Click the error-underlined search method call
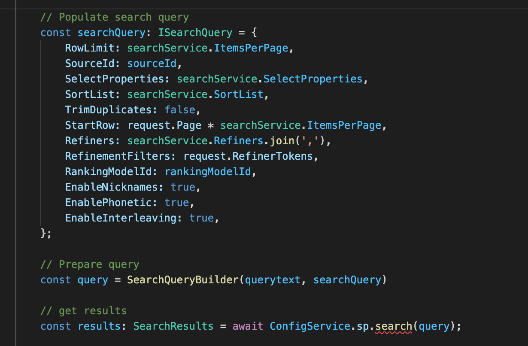This screenshot has height=346, width=528. pyautogui.click(x=394, y=326)
